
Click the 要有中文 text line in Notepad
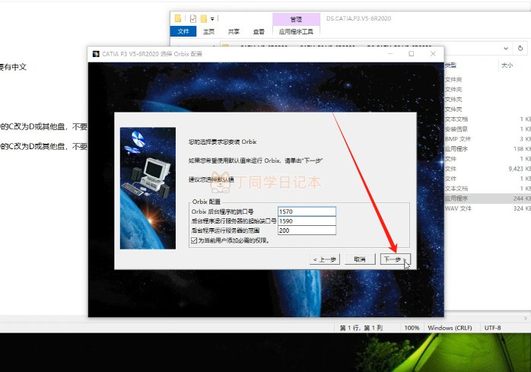pyautogui.click(x=13, y=67)
